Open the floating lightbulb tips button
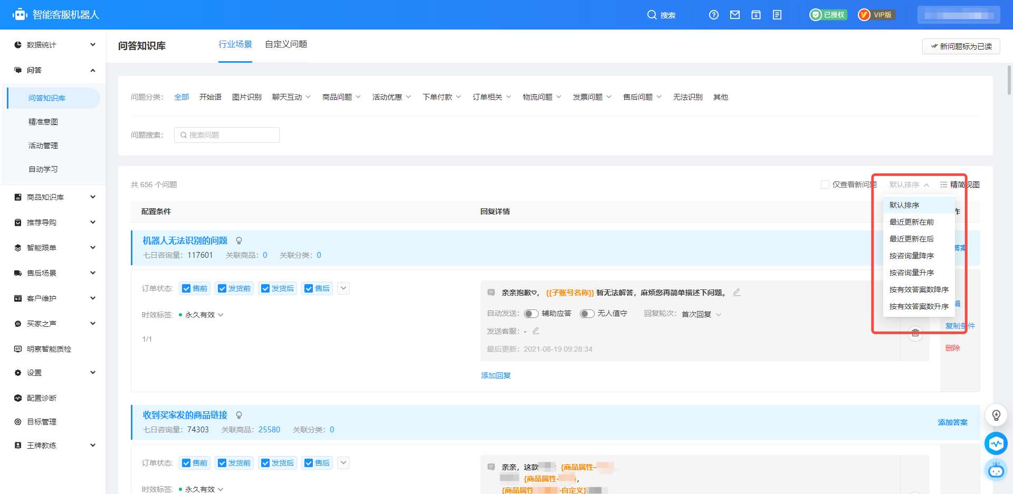This screenshot has height=494, width=1013. click(x=996, y=415)
